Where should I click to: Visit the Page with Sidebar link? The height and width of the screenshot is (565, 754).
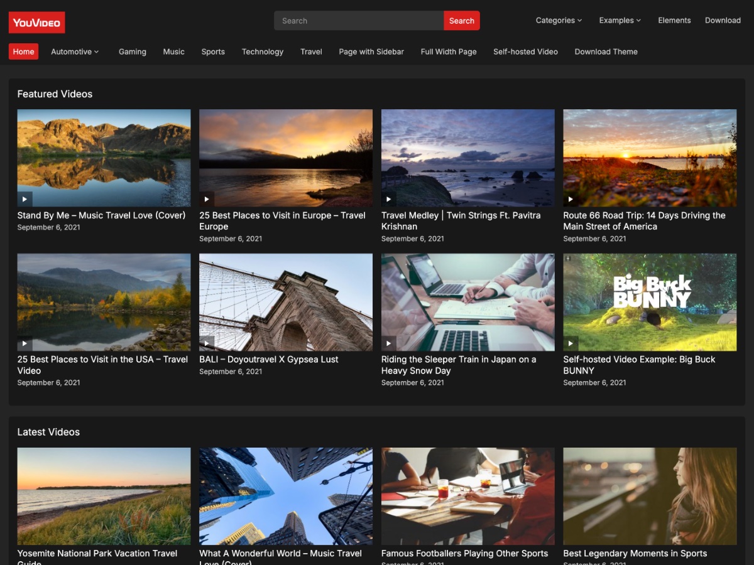point(371,51)
